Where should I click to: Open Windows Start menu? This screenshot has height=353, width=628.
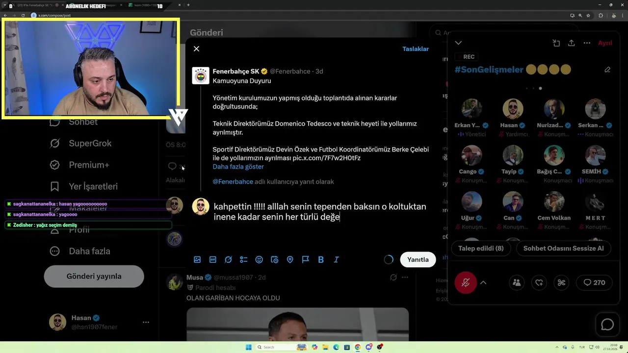pos(248,347)
